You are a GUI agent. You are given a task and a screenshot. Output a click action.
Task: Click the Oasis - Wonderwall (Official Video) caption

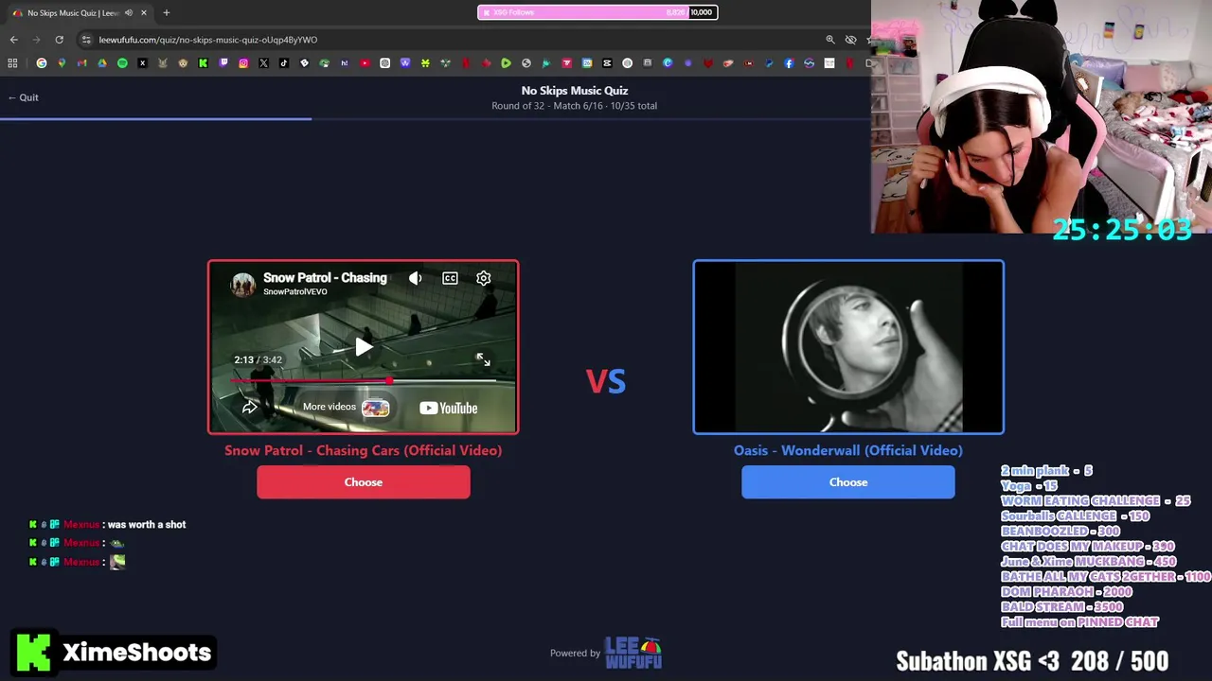pos(848,450)
